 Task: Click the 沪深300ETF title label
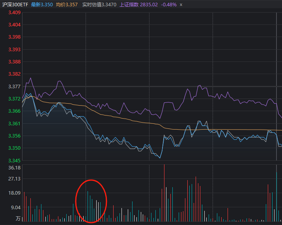coord(15,5)
